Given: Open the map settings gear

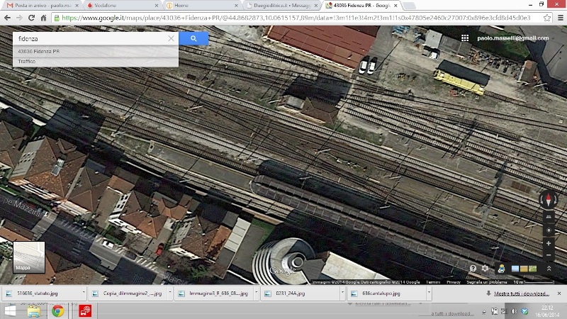Looking at the screenshot, I should pos(485,269).
